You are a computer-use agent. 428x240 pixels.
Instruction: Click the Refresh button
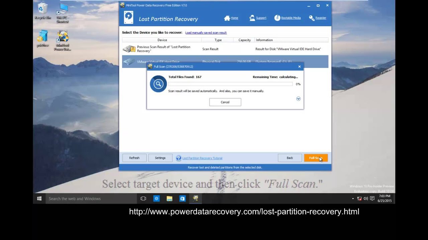[134, 158]
